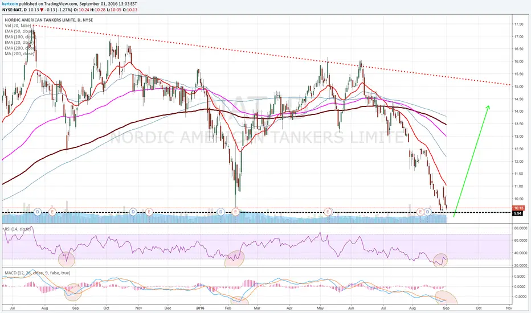The width and height of the screenshot is (531, 313).
Task: Click the black 9.94 support price tag
Action: coord(518,213)
